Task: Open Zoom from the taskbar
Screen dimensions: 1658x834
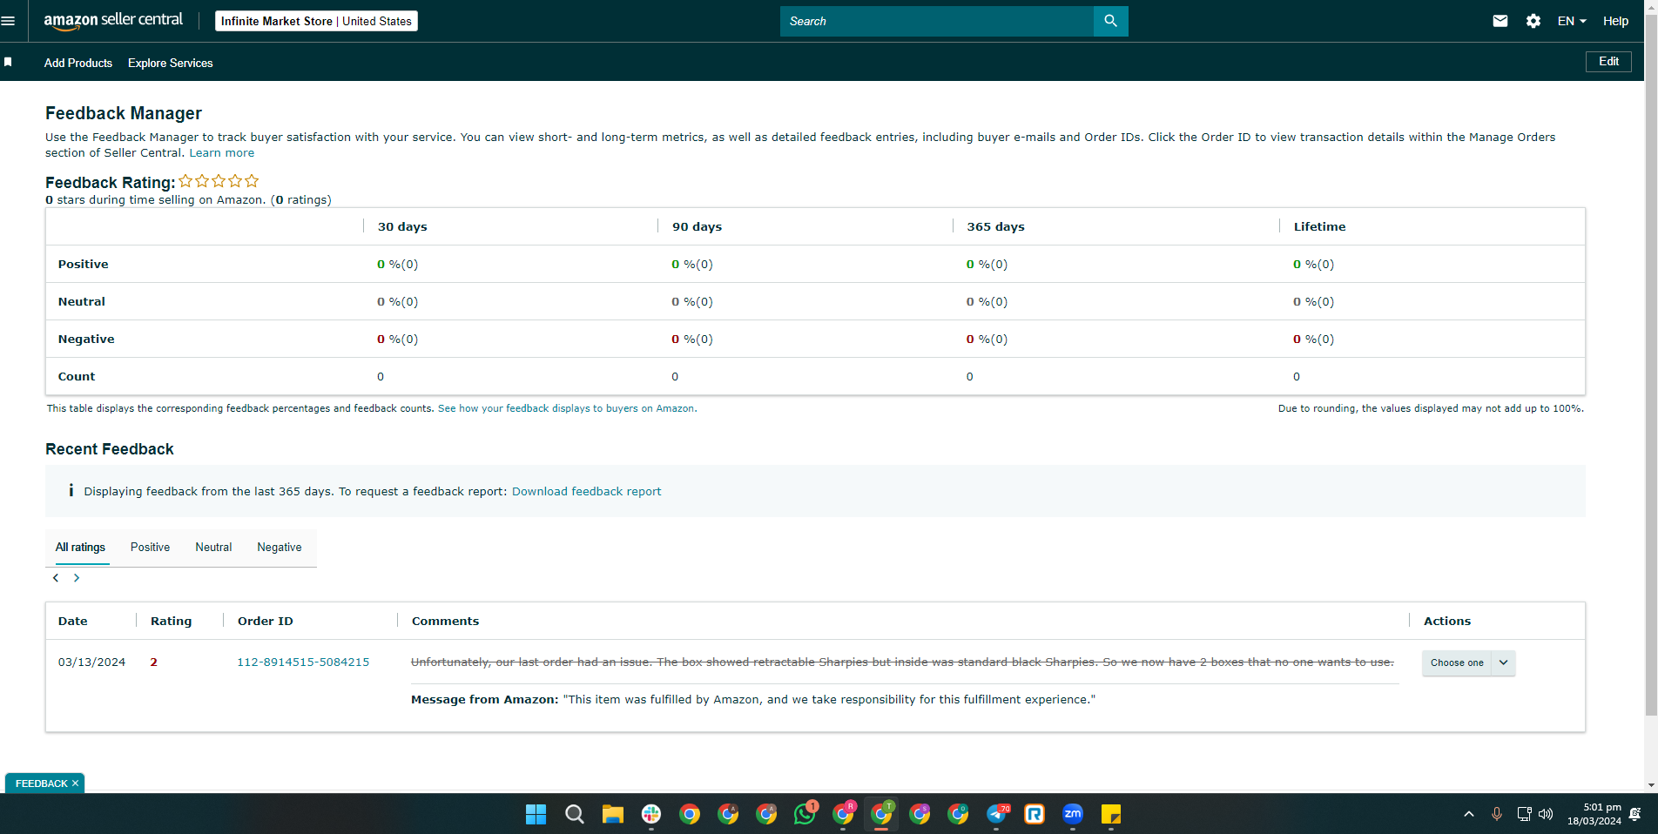Action: click(1073, 814)
